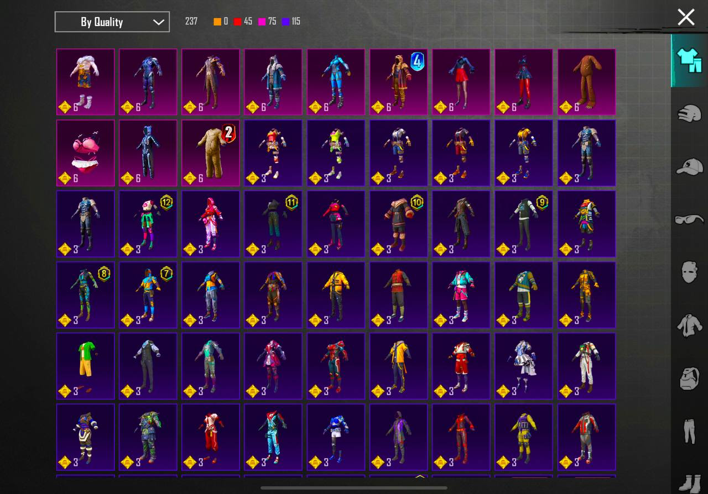This screenshot has height=494, width=708.
Task: Select the outfit marked with badge 8
Action: tap(86, 295)
